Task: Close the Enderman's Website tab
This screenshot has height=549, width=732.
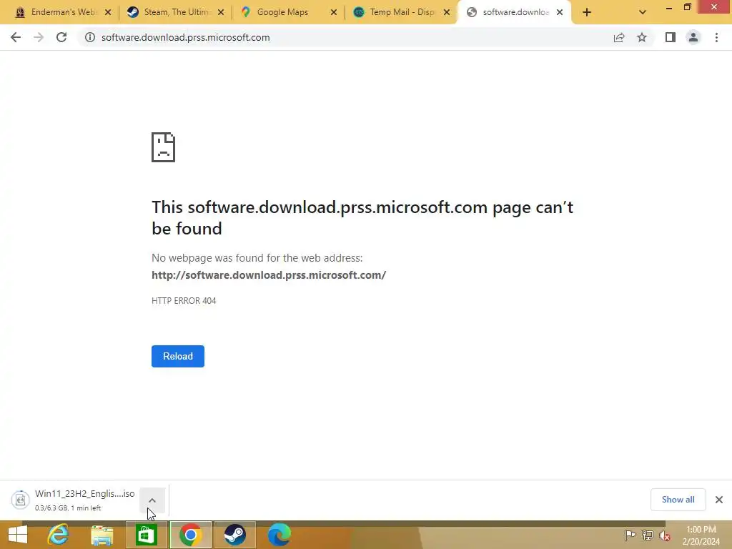Action: [108, 13]
